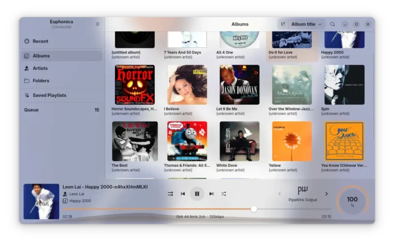Screen dimensions: 394x245
Task: Click the Happy 2000 album link in player
Action: 80,201
